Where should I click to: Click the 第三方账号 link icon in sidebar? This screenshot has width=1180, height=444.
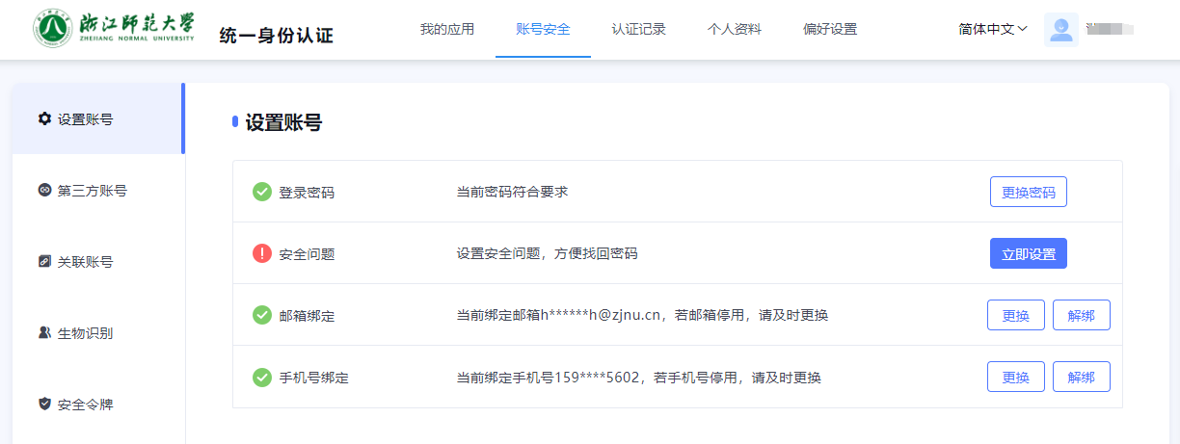[44, 191]
